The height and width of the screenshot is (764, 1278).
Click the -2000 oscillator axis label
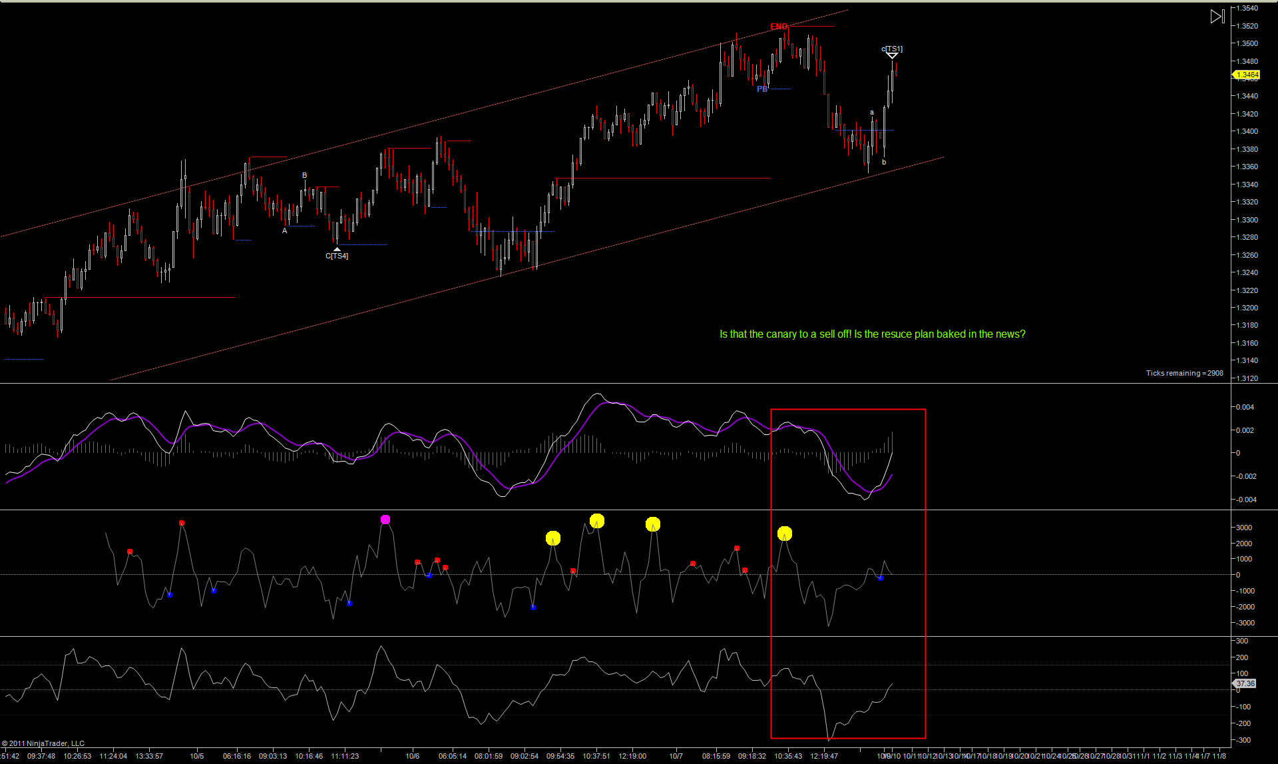tap(1245, 607)
